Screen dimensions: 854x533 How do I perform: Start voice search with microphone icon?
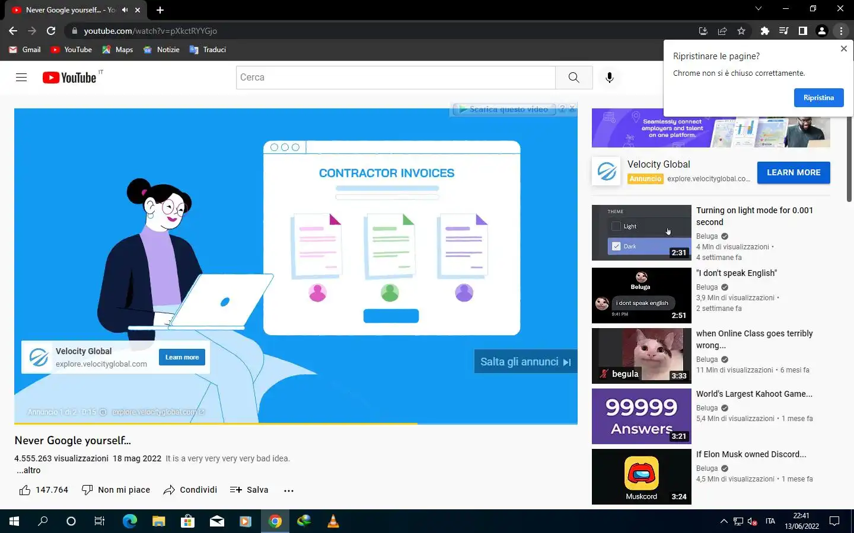coord(609,78)
